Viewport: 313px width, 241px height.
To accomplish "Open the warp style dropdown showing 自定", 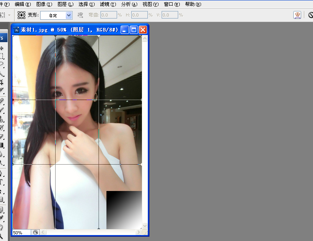I will pos(56,15).
